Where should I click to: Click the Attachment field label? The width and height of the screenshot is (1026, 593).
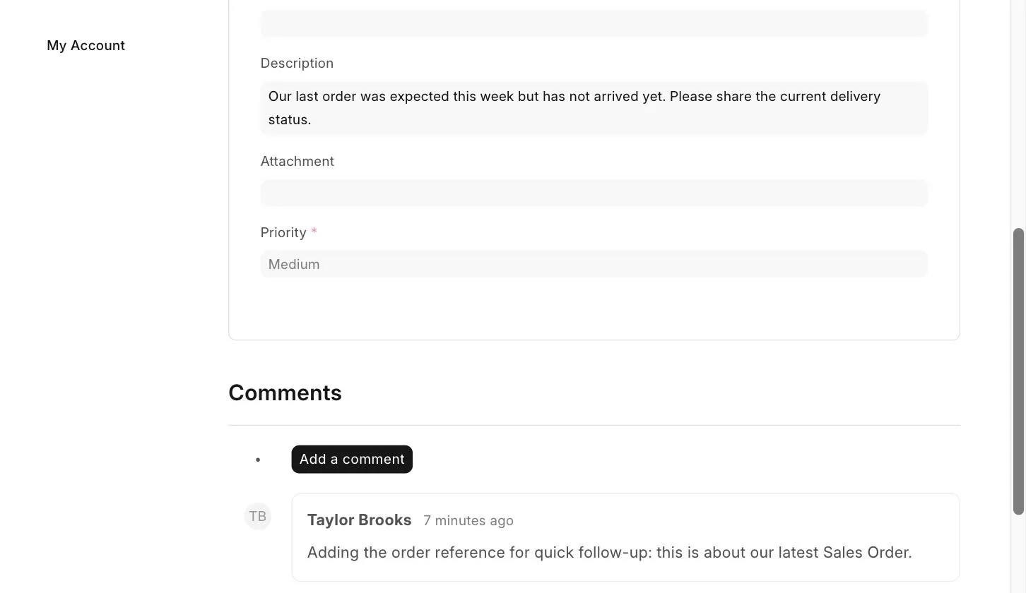tap(297, 161)
